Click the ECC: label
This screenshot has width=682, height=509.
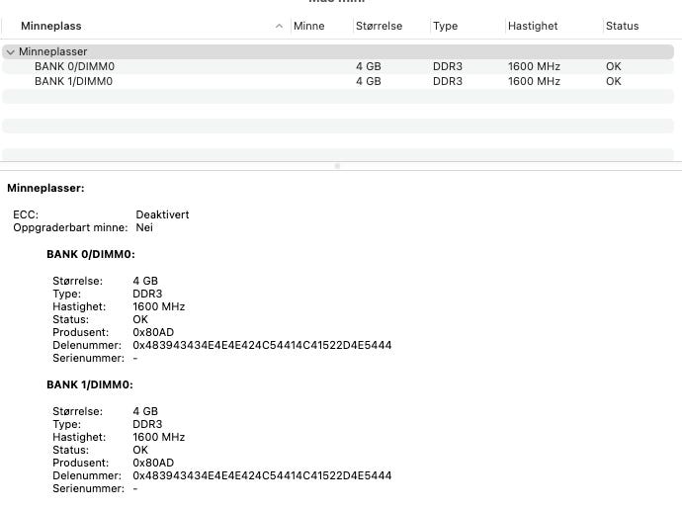(26, 214)
